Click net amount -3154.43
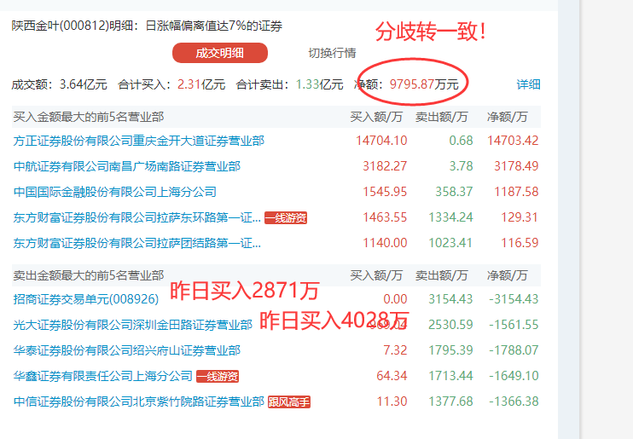The image size is (633, 439). (514, 299)
